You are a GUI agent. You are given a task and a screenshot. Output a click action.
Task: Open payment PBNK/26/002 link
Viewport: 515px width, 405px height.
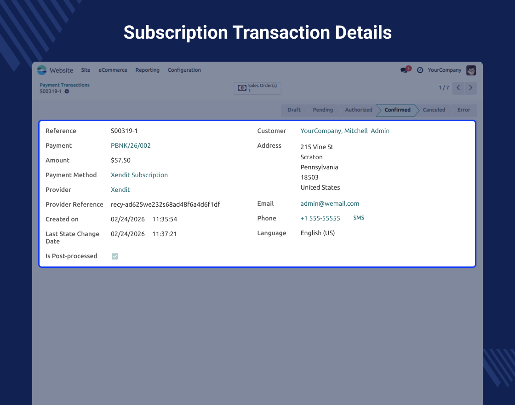(x=131, y=145)
